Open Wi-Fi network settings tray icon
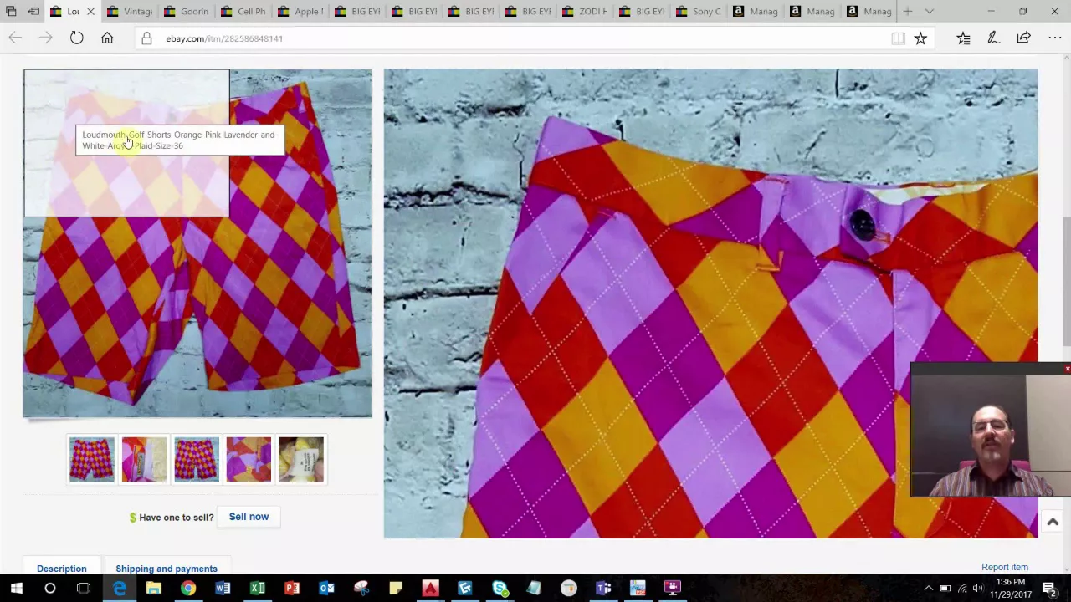 coord(962,589)
